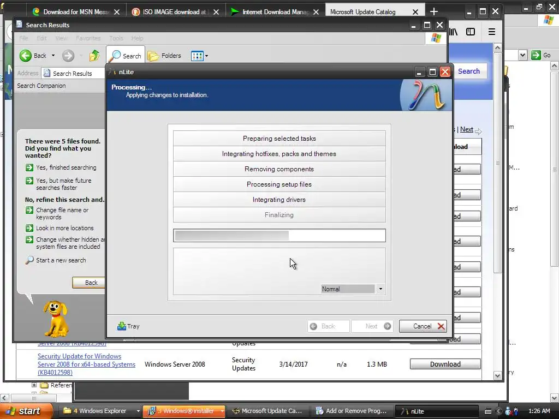559x419 pixels.
Task: Open the Windows Installer taskbar group
Action: 185,411
